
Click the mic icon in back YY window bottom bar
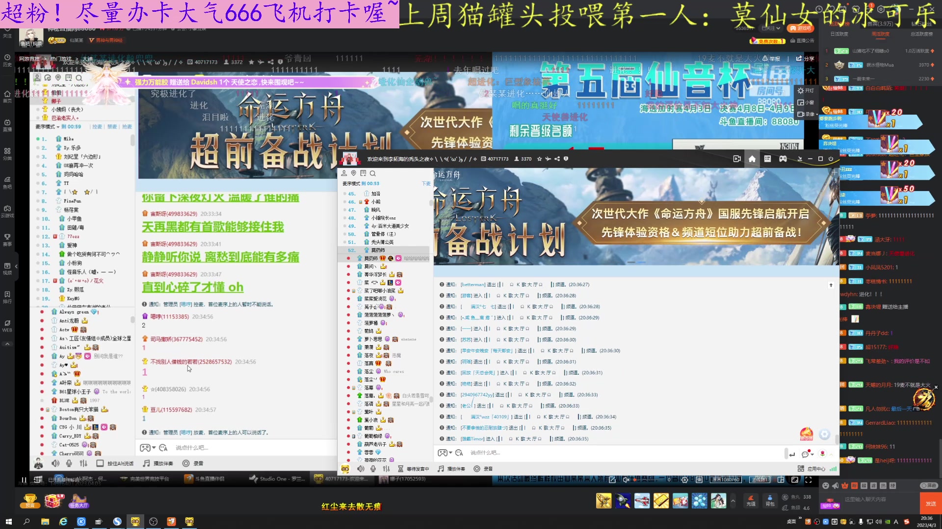coord(69,463)
